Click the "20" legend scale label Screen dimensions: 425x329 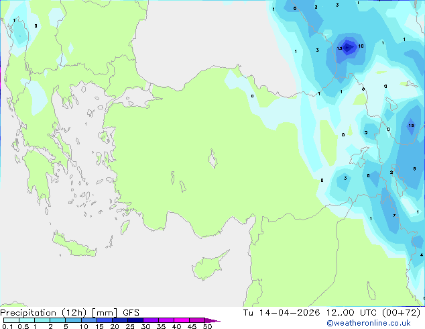tap(115, 326)
